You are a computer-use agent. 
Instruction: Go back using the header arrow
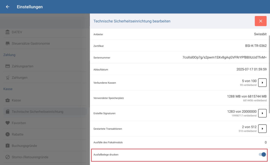(7, 7)
